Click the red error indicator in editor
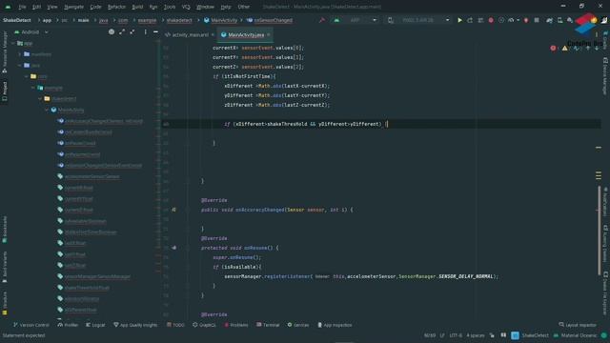This screenshot has height=343, width=610. coord(553,49)
